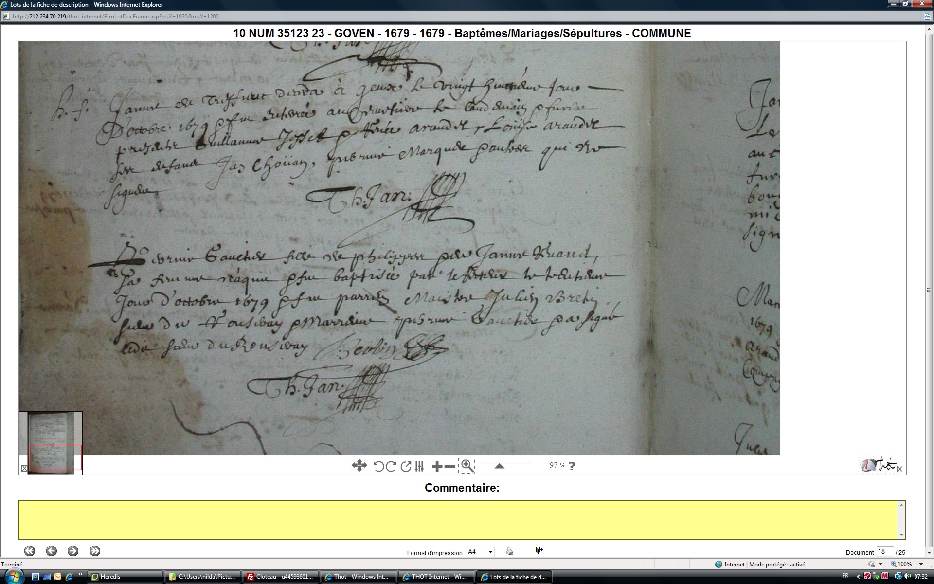Go to first document page

[30, 551]
